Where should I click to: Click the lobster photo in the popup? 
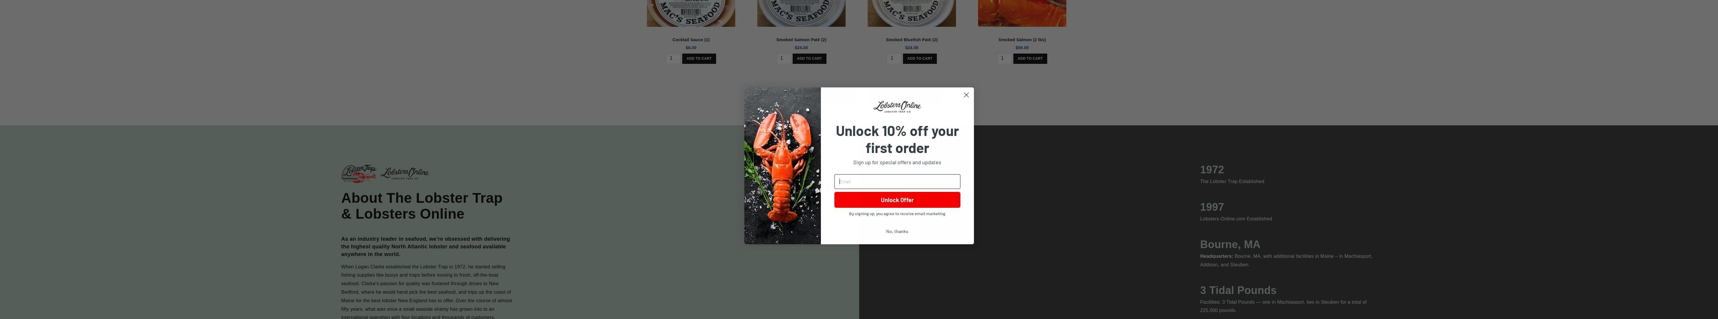[x=782, y=165]
